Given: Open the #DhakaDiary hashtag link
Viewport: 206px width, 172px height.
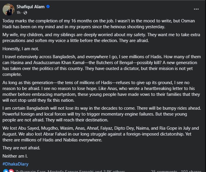Looking at the screenshot, I should 15,164.
